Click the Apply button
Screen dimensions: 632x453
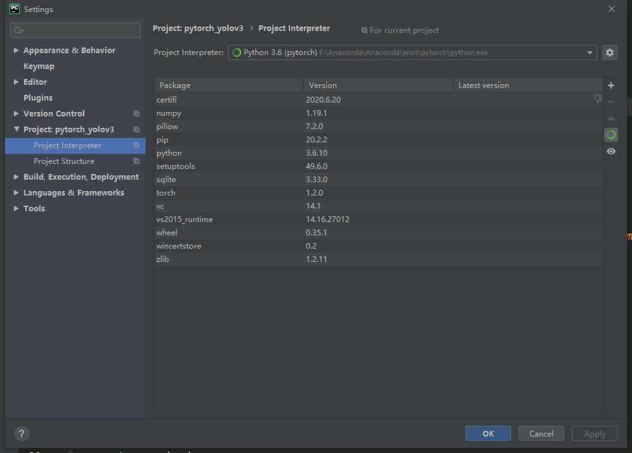point(595,433)
